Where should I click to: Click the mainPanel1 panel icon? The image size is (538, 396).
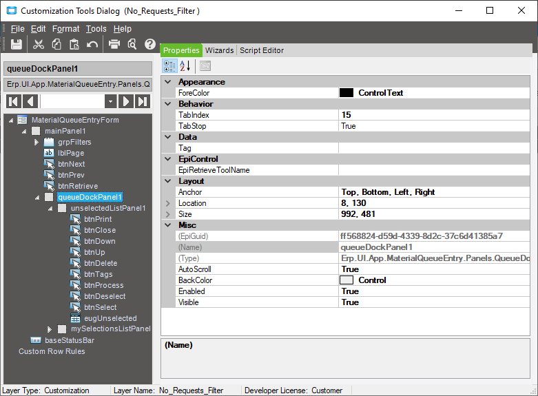[36, 131]
